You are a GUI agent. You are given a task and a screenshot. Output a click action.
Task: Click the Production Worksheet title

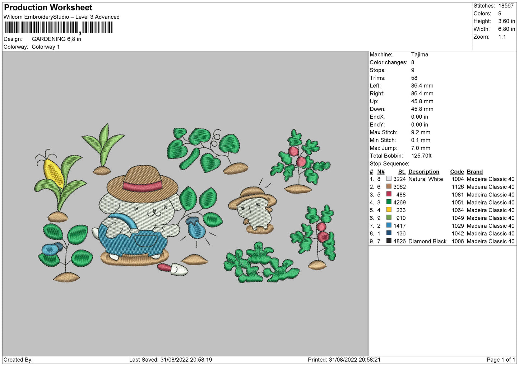pos(48,8)
